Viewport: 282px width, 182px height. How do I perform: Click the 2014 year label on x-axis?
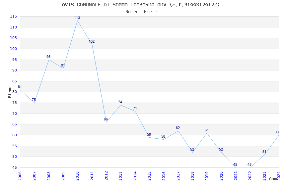(x=135, y=176)
